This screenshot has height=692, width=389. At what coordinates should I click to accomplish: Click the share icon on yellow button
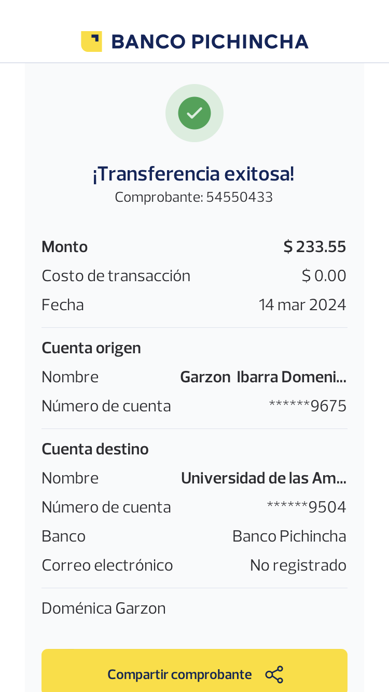point(274,674)
